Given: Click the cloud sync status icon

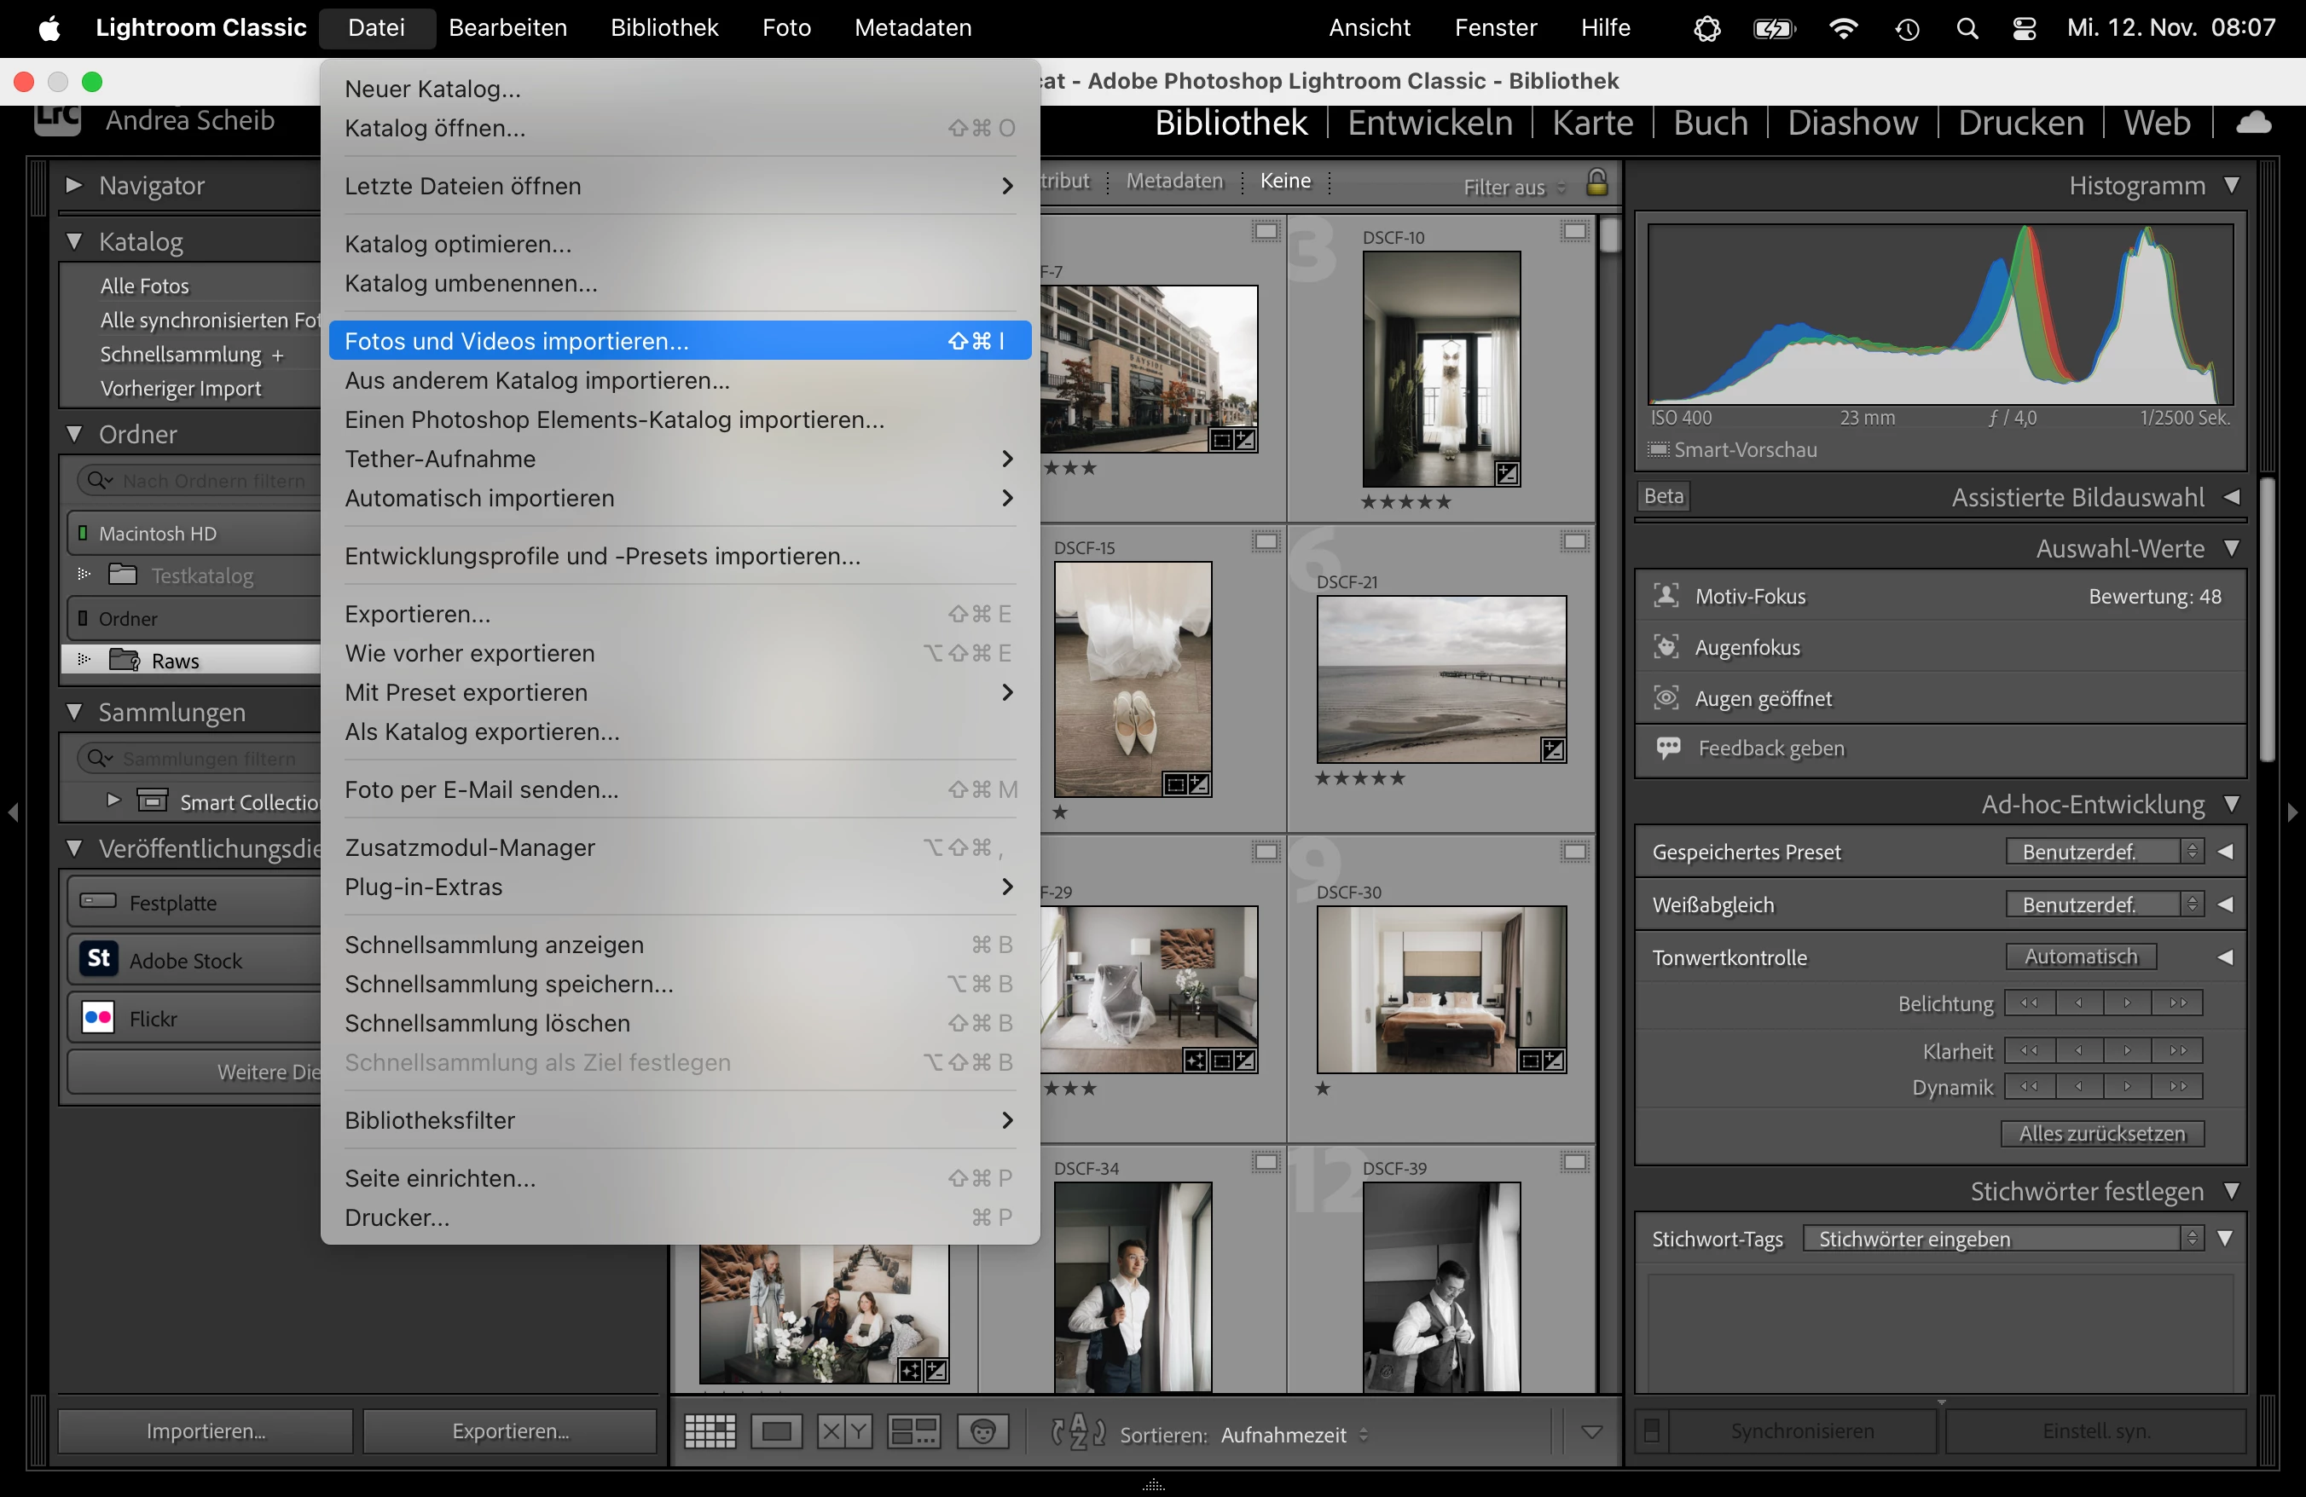Looking at the screenshot, I should (2253, 123).
